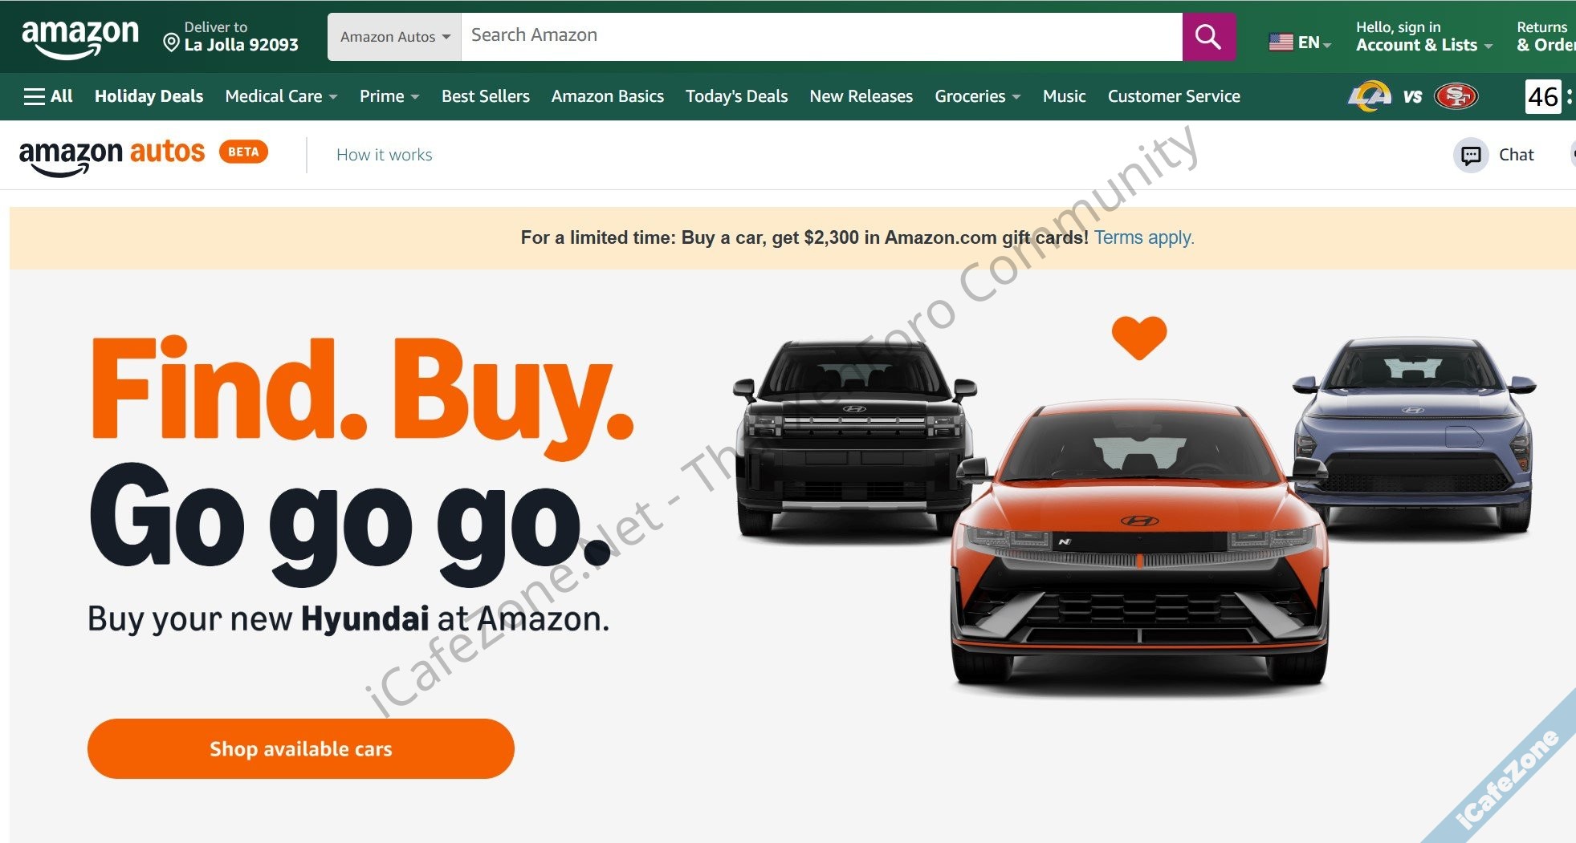Focus the Search Amazon input field
The width and height of the screenshot is (1576, 843).
[821, 36]
